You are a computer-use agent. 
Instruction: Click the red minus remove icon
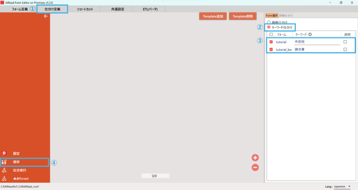[255, 167]
